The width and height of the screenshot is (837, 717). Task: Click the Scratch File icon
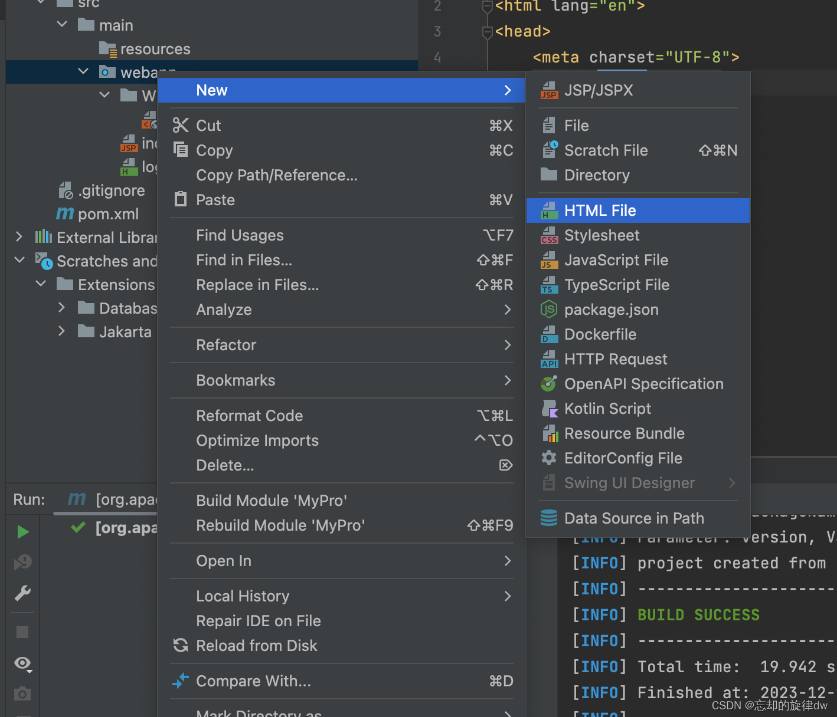click(550, 150)
